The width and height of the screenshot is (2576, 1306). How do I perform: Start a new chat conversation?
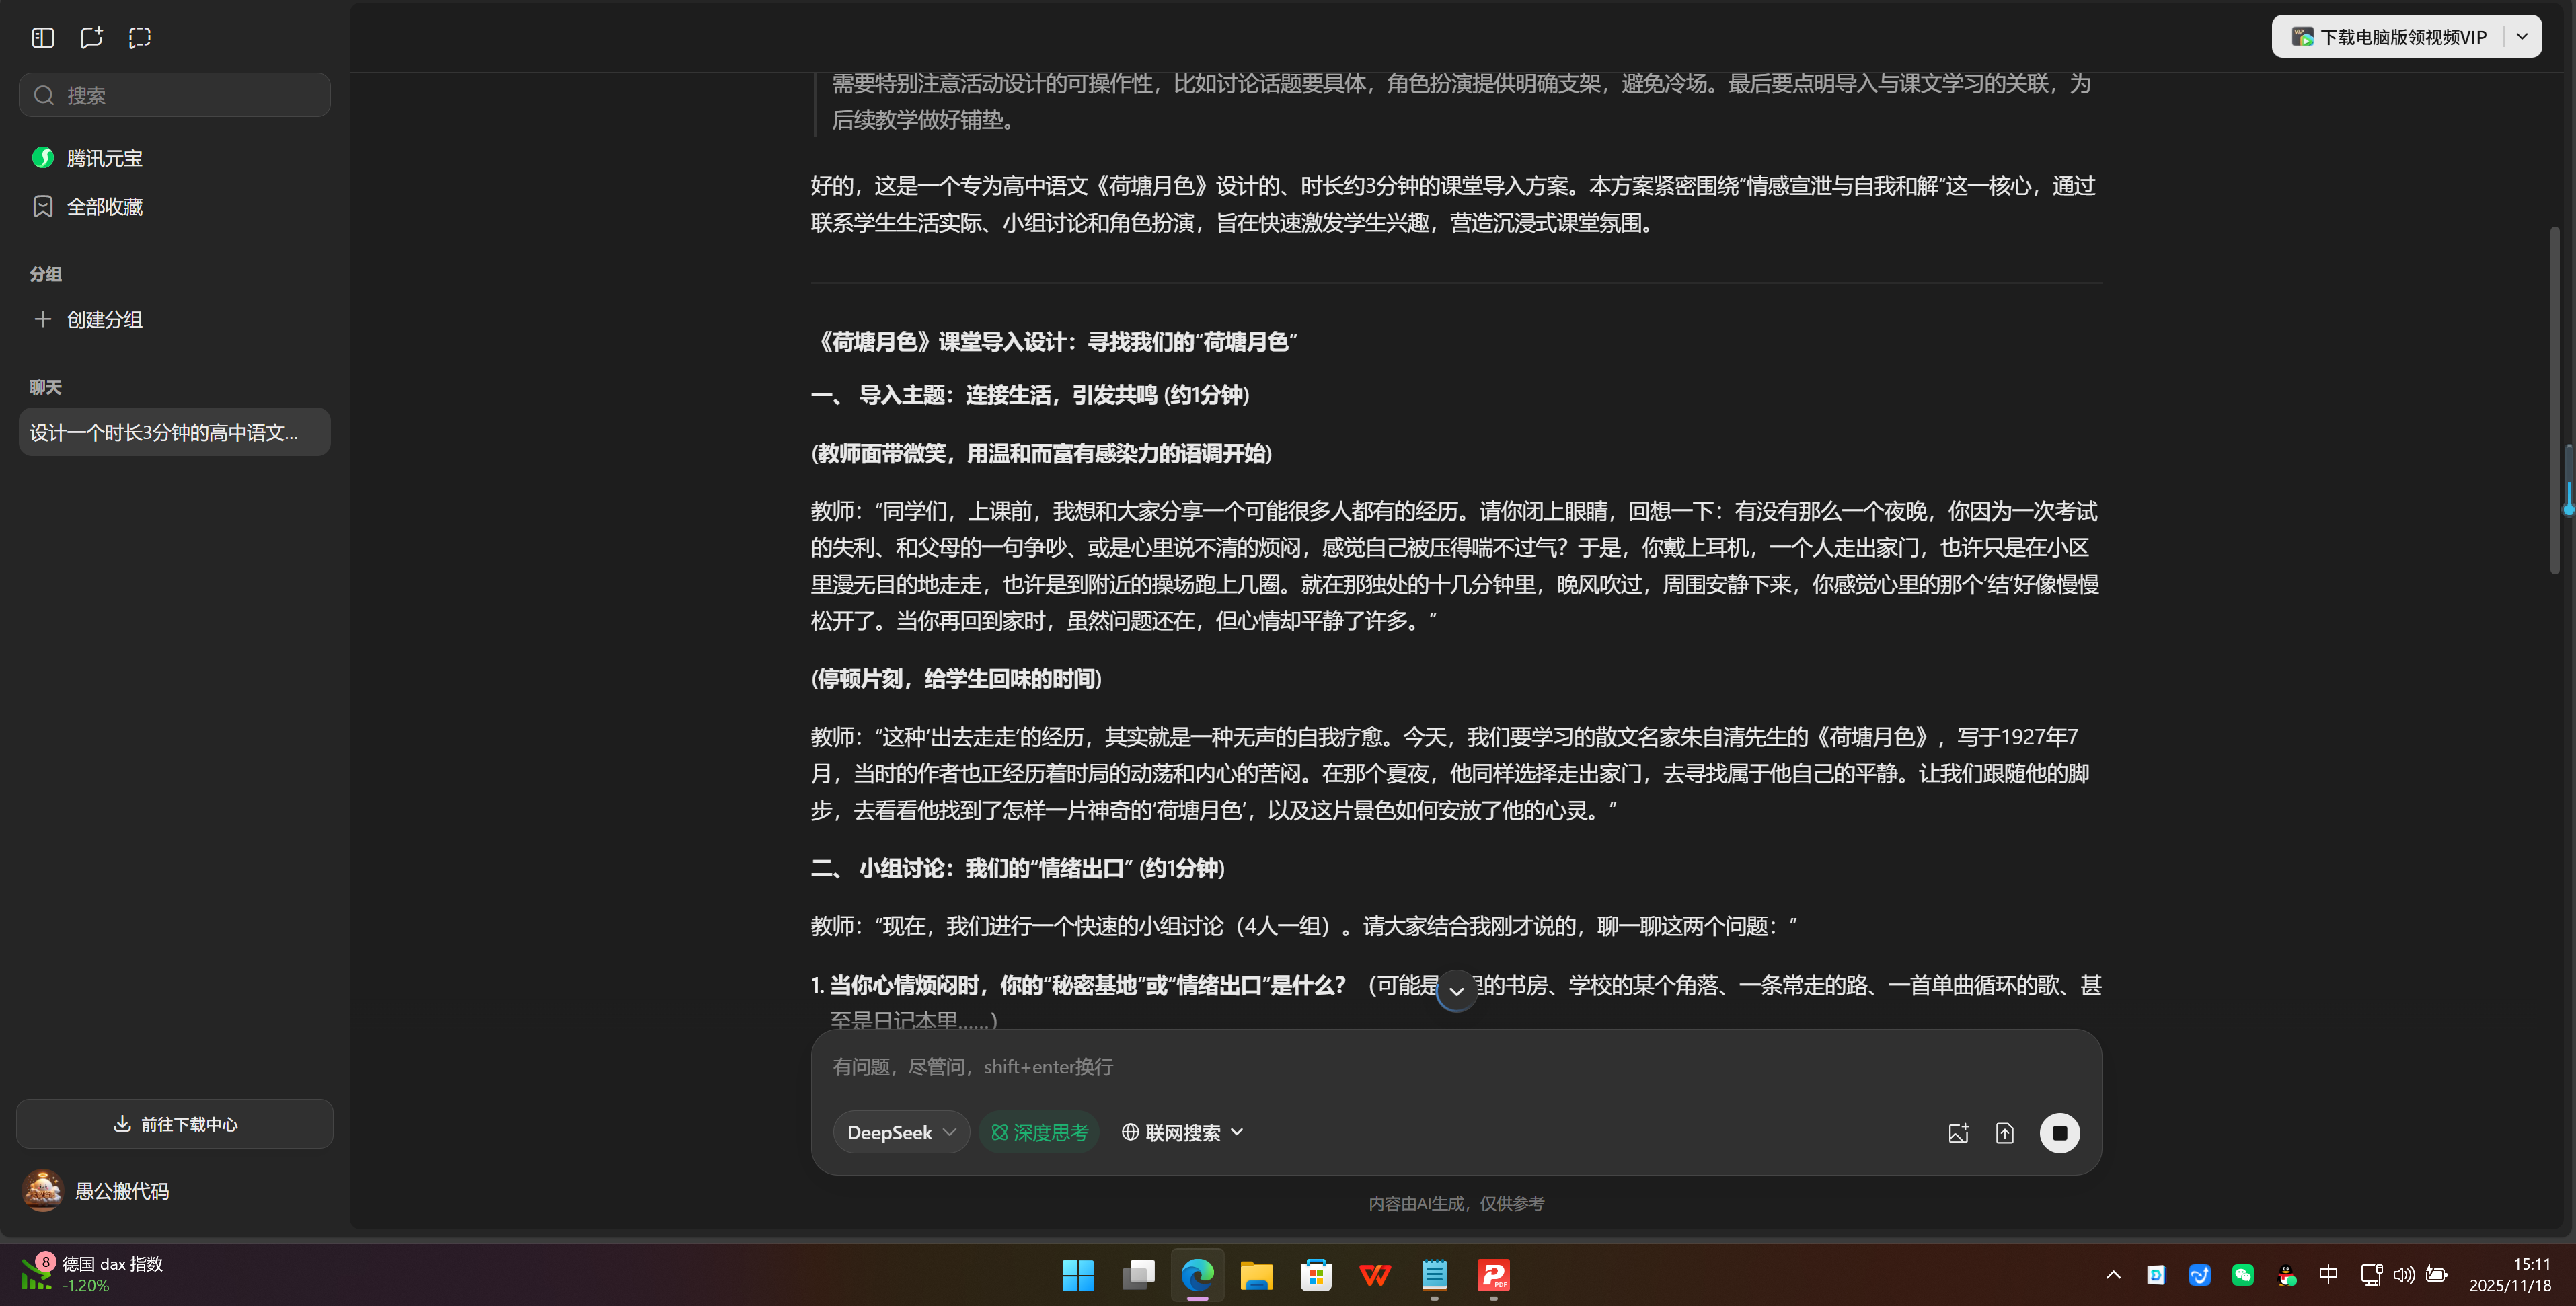pyautogui.click(x=91, y=37)
